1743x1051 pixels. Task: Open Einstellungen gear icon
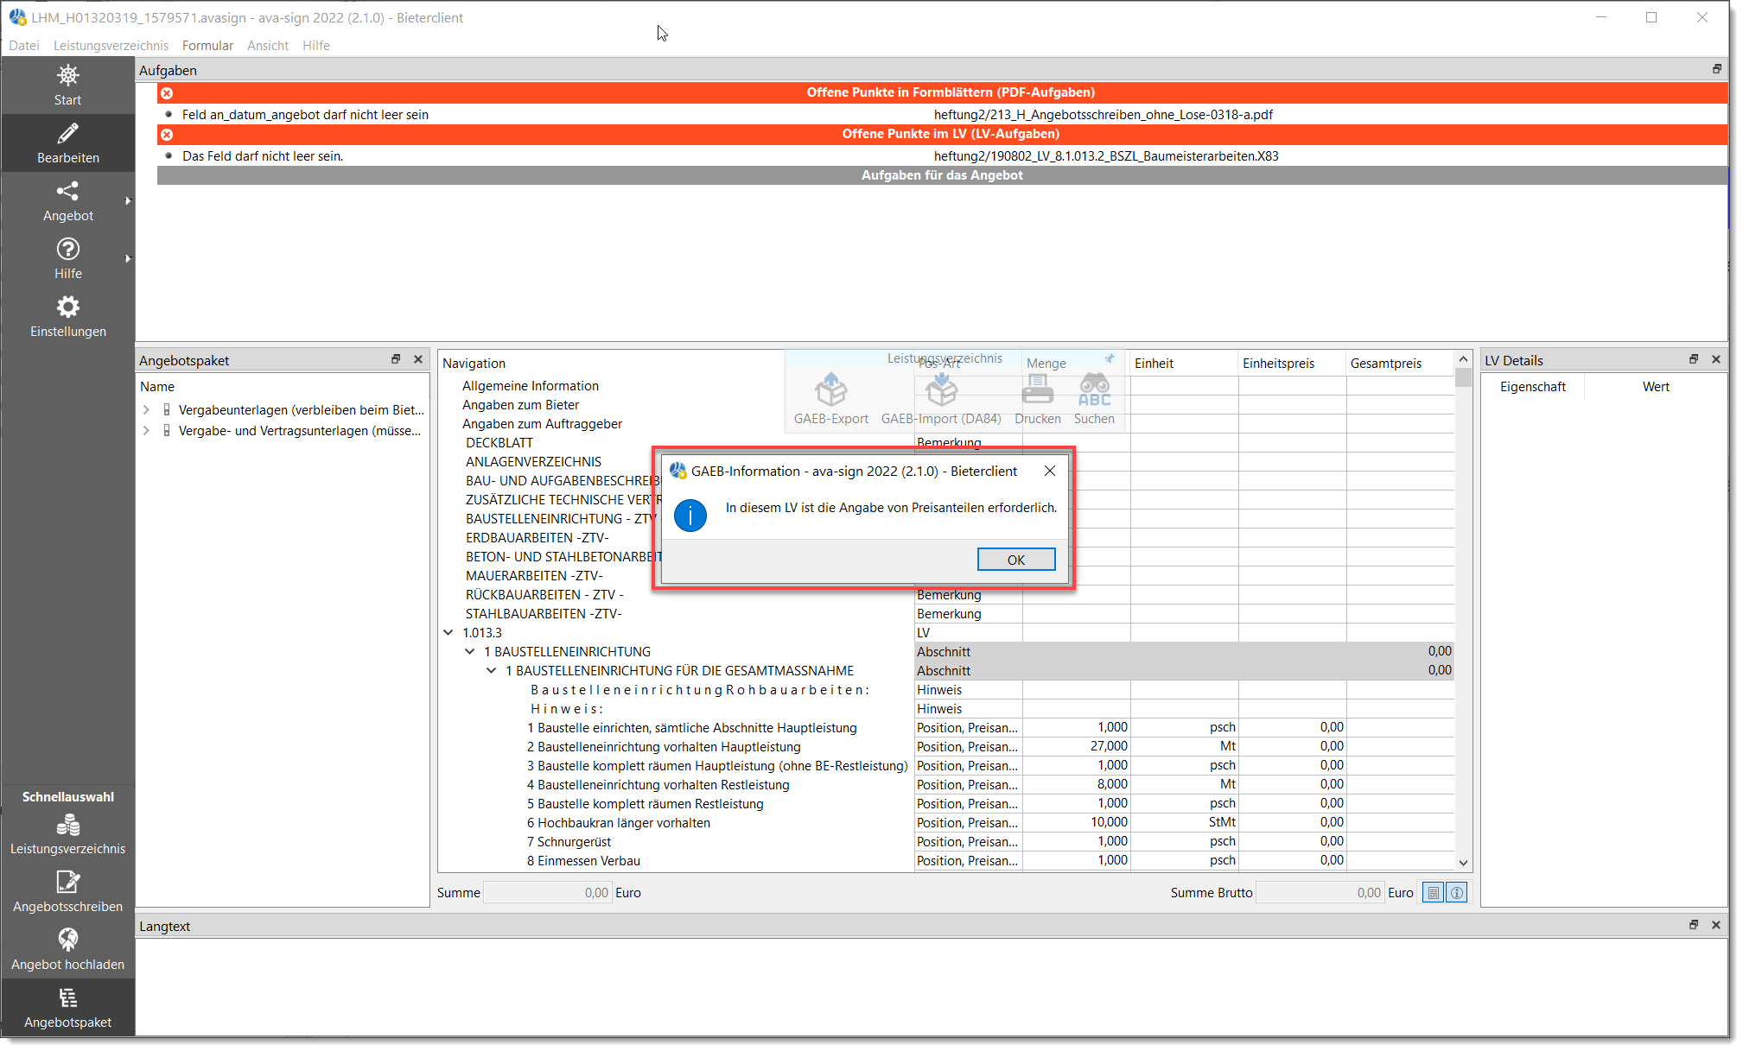[67, 307]
